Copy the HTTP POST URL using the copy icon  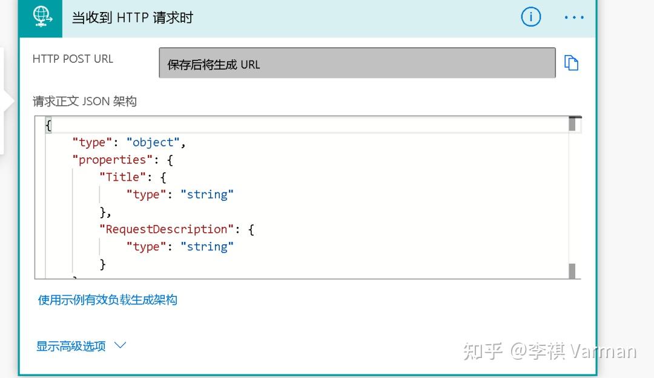click(x=572, y=62)
